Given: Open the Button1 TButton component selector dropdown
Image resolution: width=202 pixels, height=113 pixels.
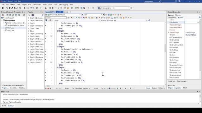Looking at the screenshot, I should pyautogui.click(x=200, y=15).
